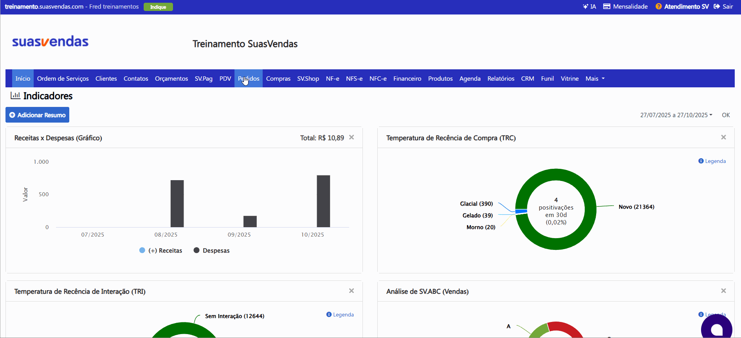
Task: Go to the Financeiro menu
Action: click(407, 78)
